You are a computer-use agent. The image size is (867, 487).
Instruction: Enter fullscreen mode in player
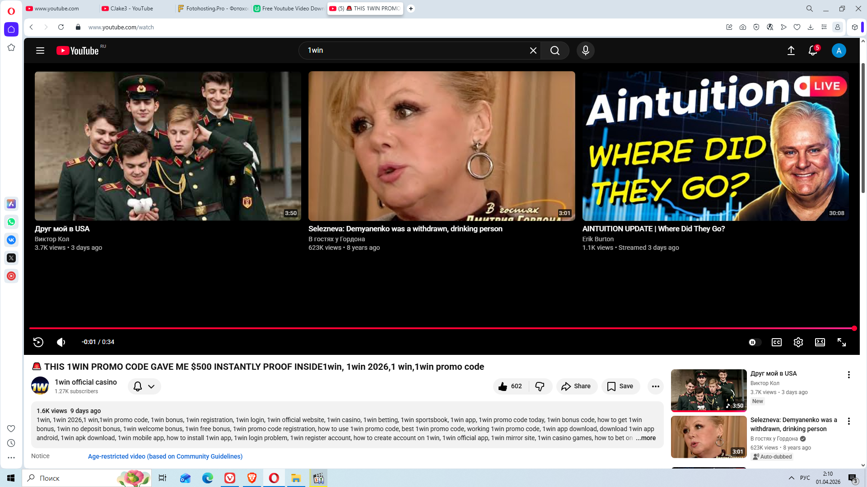coord(841,342)
